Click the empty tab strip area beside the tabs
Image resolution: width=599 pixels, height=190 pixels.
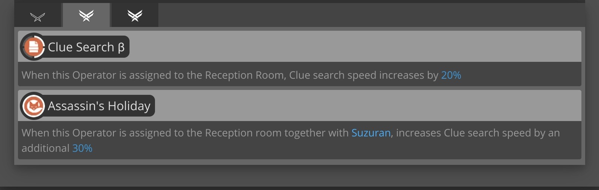pyautogui.click(x=371, y=15)
